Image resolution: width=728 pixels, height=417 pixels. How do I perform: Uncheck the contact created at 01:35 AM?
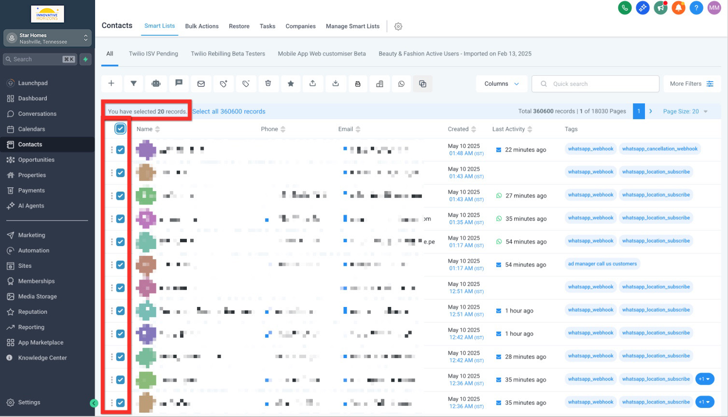(x=120, y=219)
